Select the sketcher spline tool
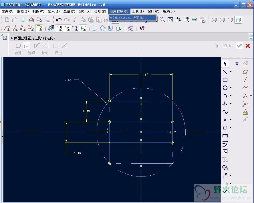 click(x=225, y=111)
